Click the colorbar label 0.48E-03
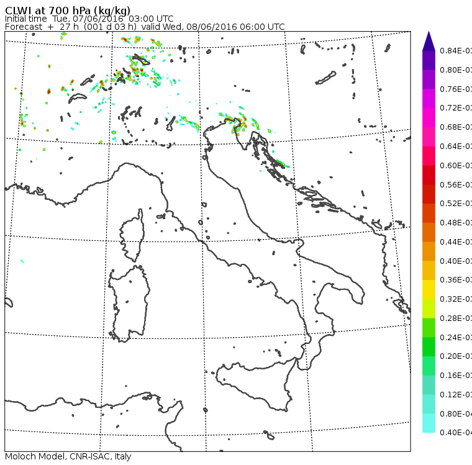Image resolution: width=472 pixels, height=465 pixels. coord(456,222)
